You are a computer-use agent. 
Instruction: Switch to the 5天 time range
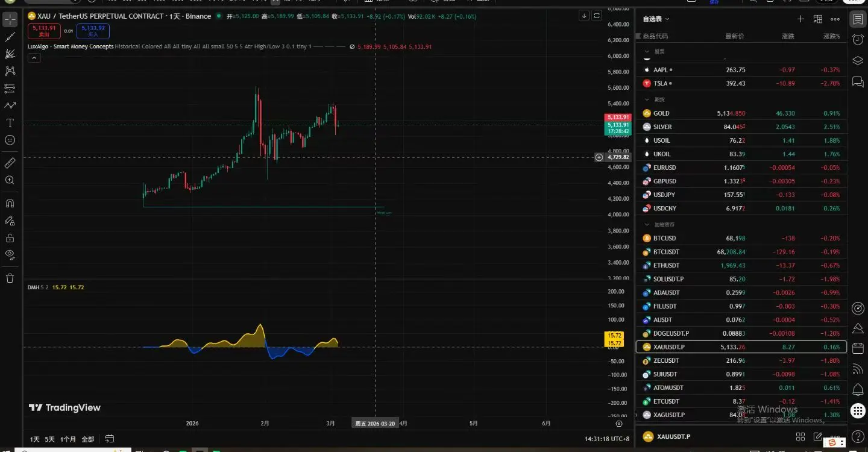(49, 439)
